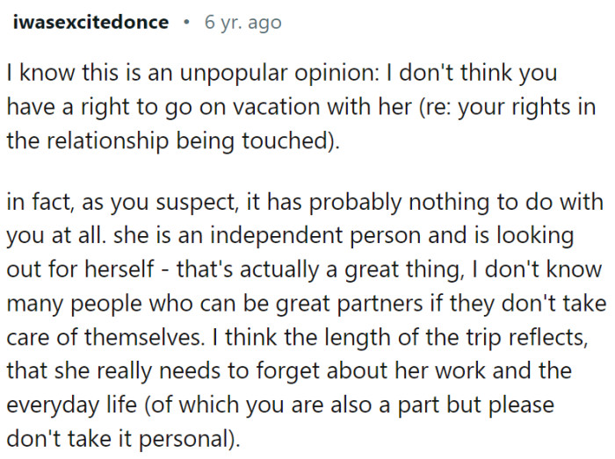615x459 pixels.
Task: Open the iwasexcitedonce user profile
Action: click(x=91, y=22)
